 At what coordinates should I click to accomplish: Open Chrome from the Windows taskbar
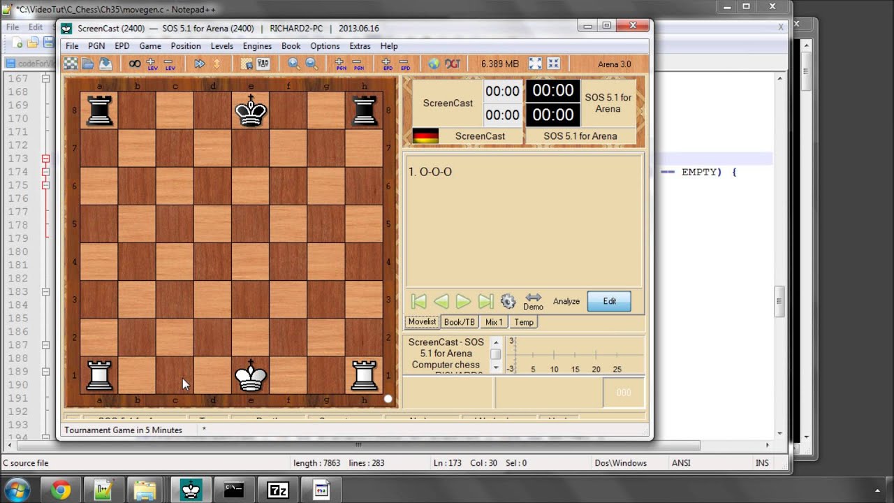pyautogui.click(x=60, y=490)
